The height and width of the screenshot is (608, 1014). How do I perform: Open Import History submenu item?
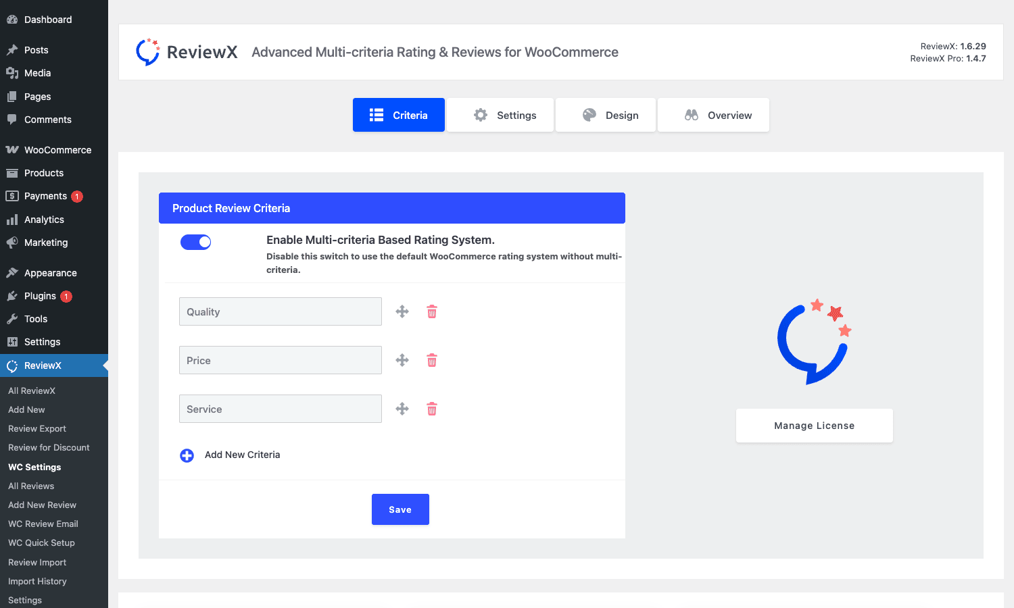(x=37, y=581)
